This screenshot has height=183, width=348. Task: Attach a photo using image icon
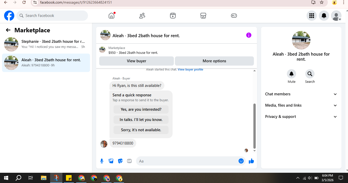[111, 161]
